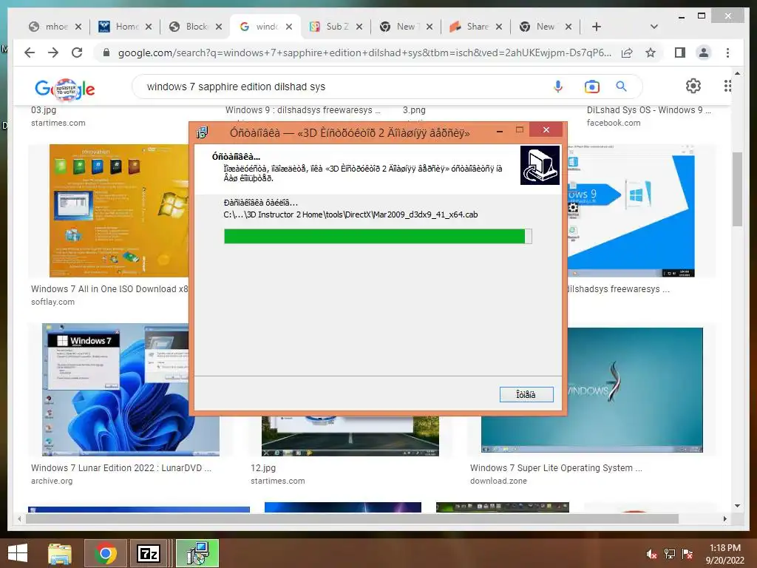Open the Windows Start button
Screen dimensions: 757x568
pyautogui.click(x=18, y=553)
